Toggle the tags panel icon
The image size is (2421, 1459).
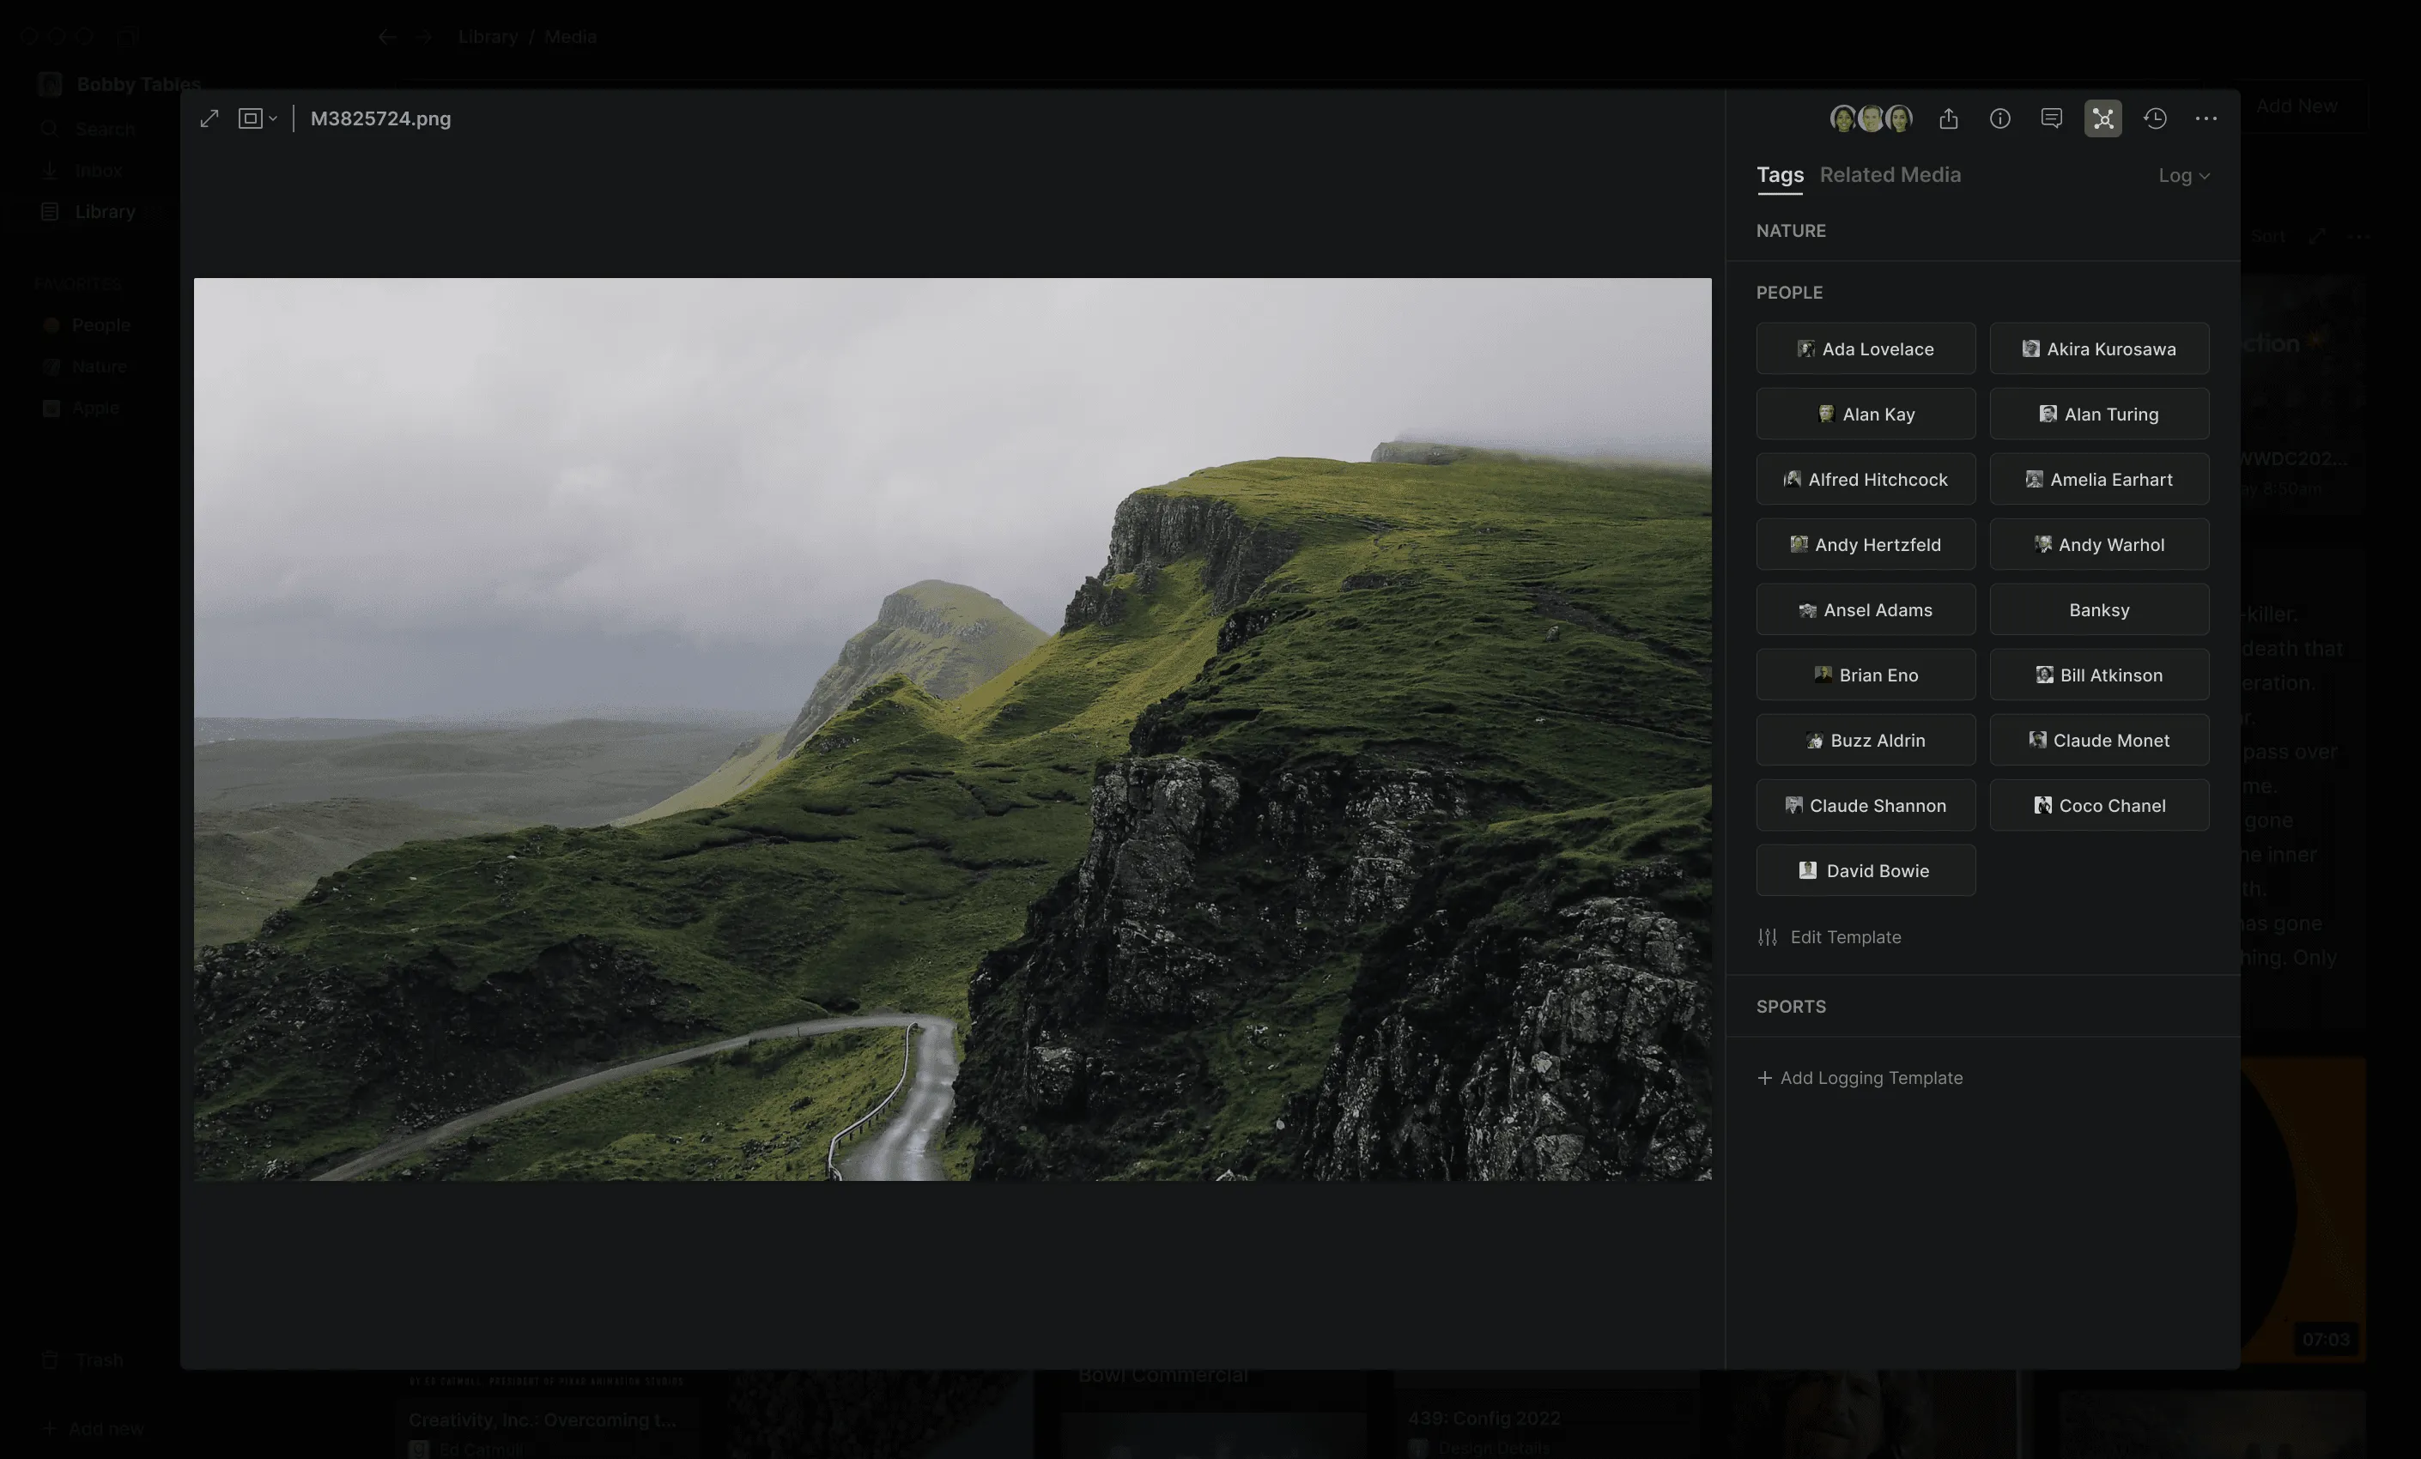point(2102,119)
